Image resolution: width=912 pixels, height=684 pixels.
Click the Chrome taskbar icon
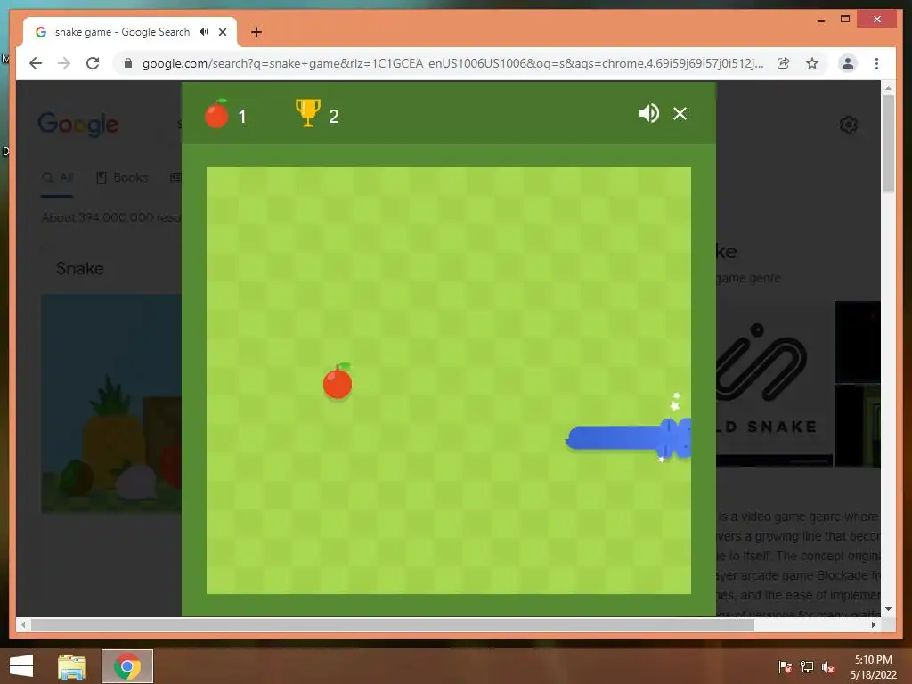point(127,666)
